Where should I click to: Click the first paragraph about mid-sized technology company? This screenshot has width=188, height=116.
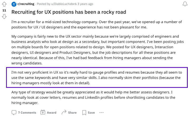97,24
